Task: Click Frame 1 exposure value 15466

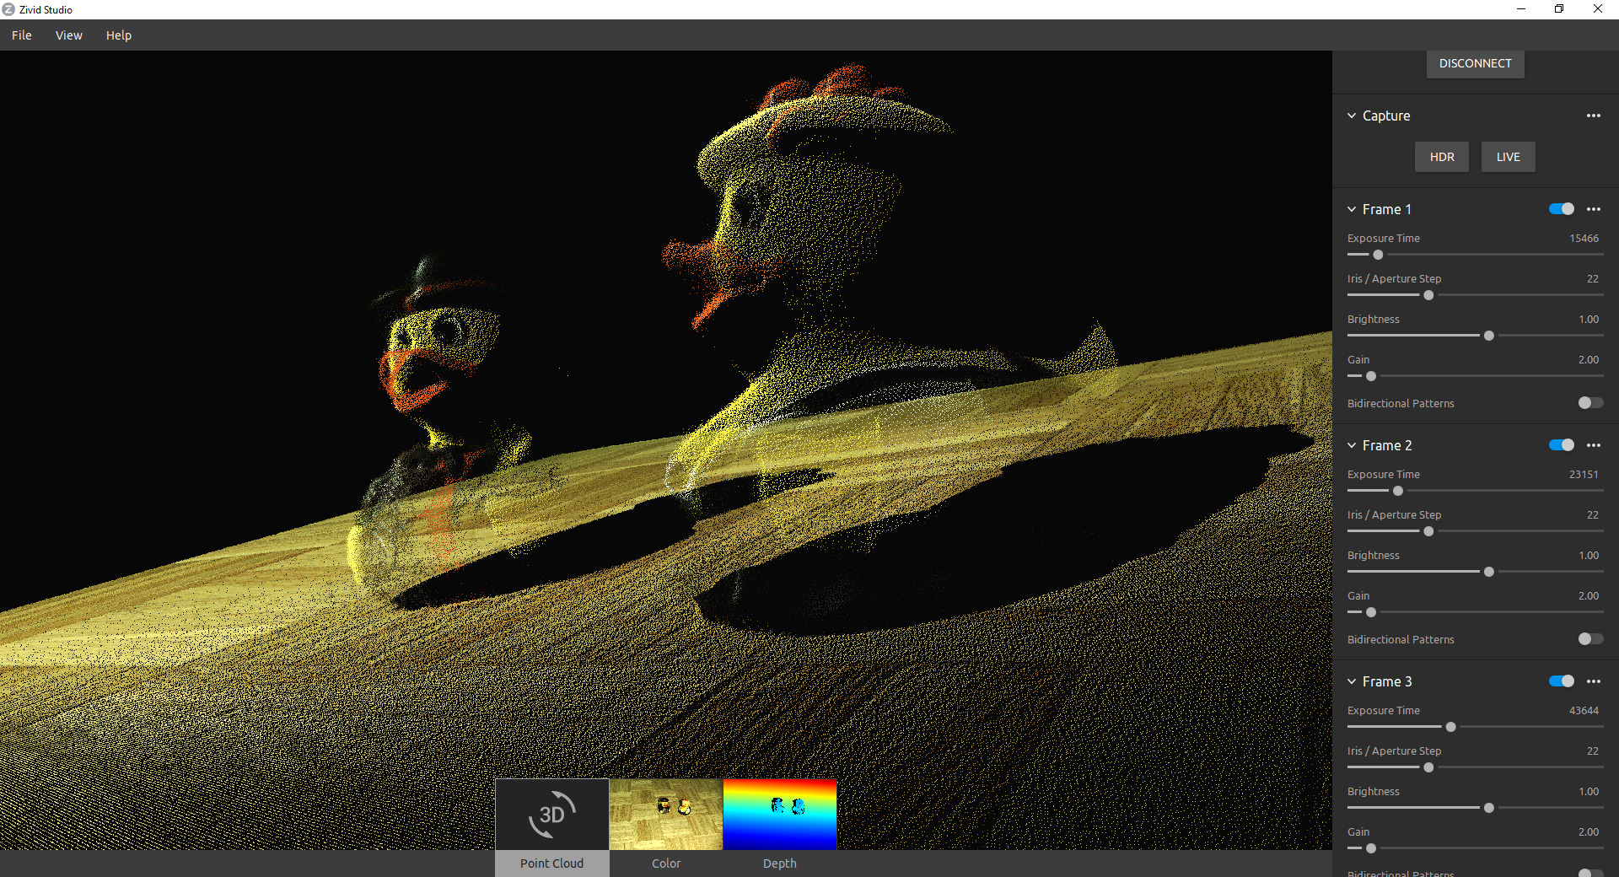Action: click(1584, 239)
